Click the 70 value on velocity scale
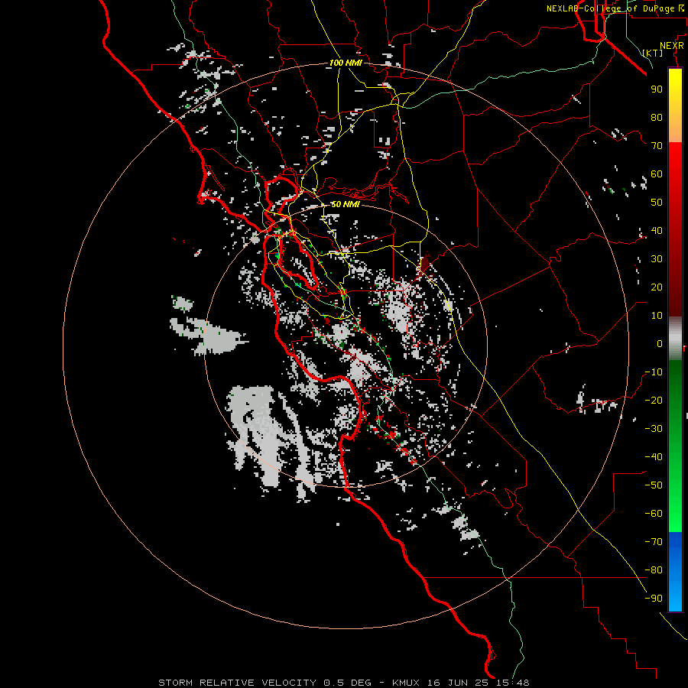The height and width of the screenshot is (688, 688). point(657,146)
